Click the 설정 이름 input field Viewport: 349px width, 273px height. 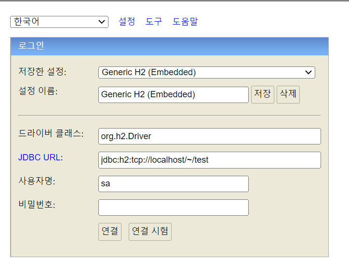[x=174, y=95]
